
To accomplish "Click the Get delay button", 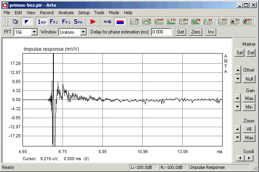I will (181, 32).
